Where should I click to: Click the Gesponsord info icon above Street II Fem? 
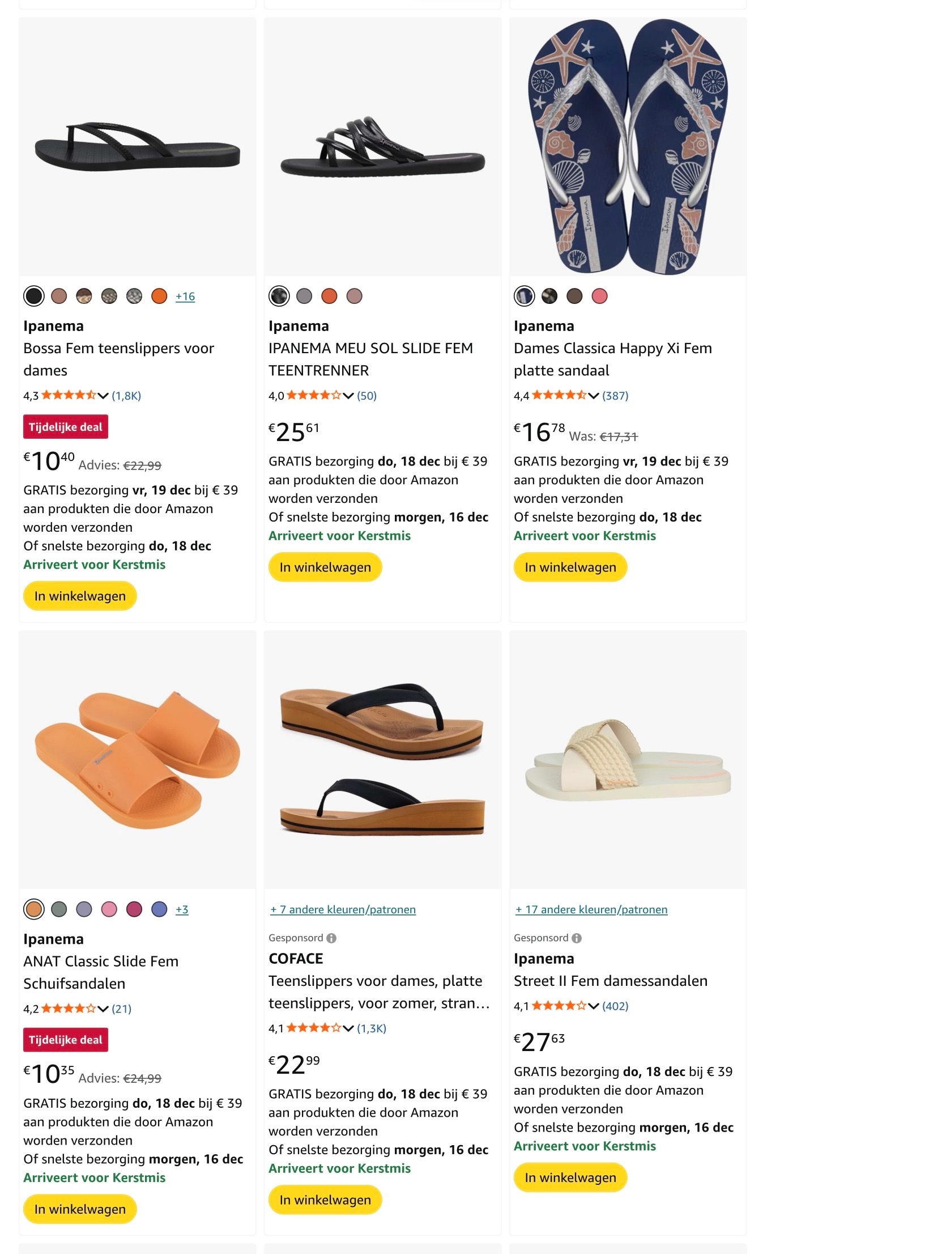[577, 938]
